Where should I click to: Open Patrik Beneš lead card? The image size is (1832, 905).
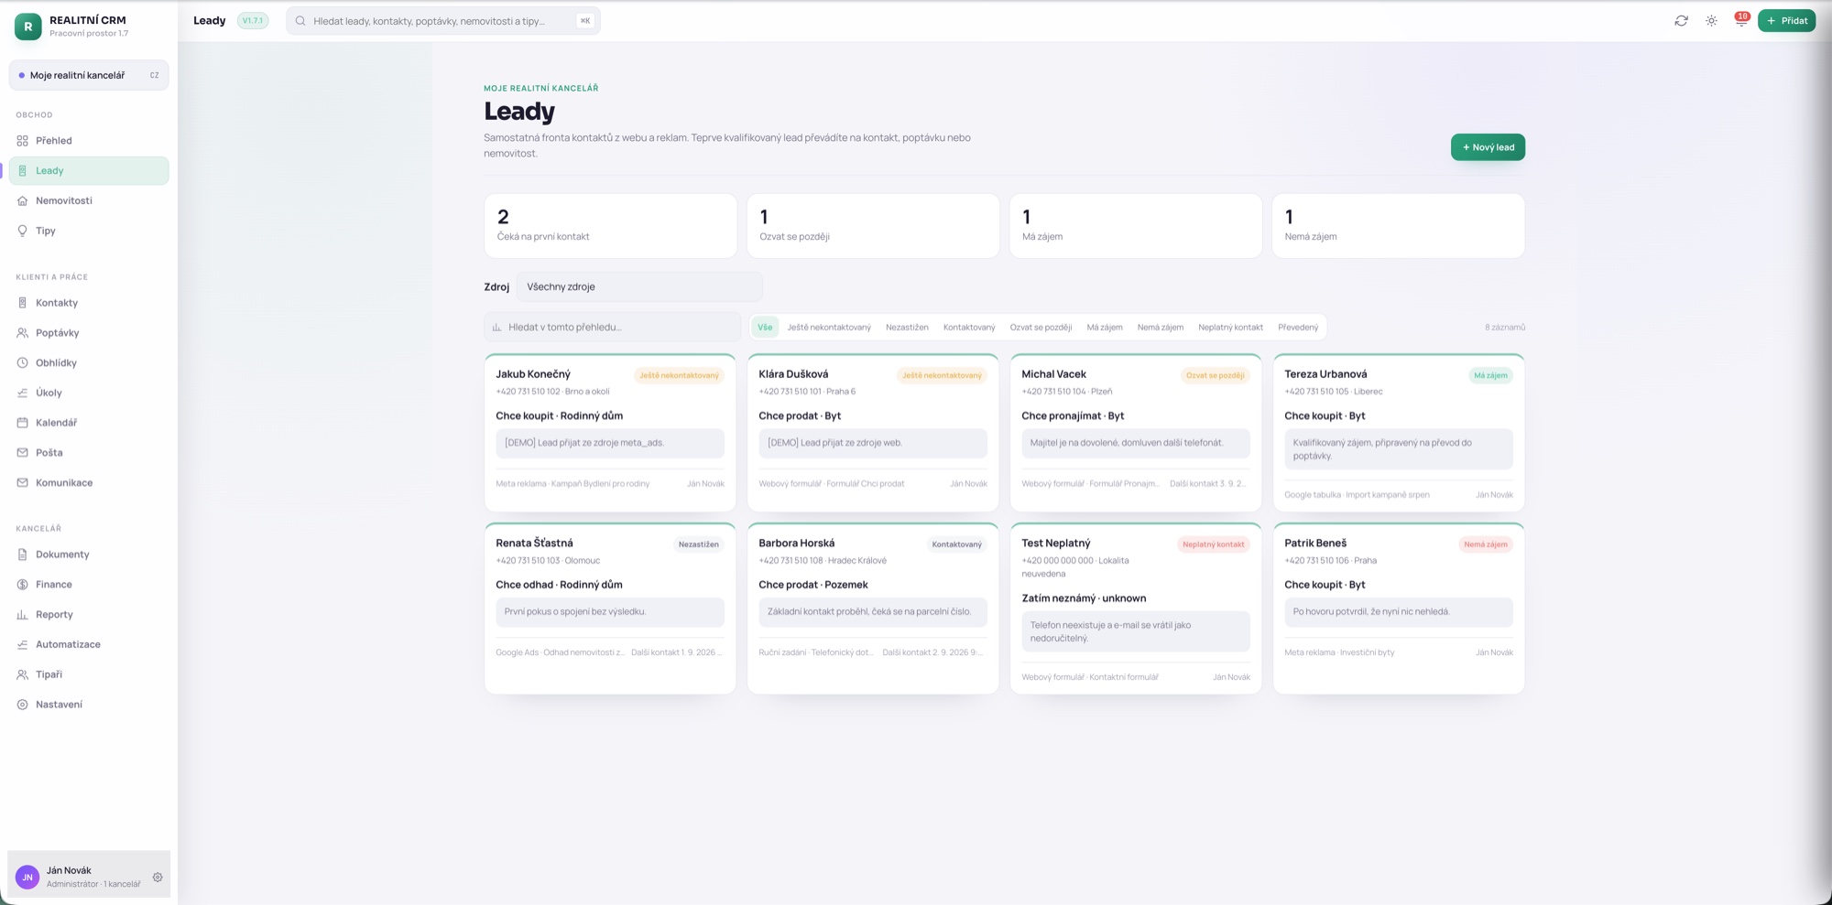[x=1398, y=609]
